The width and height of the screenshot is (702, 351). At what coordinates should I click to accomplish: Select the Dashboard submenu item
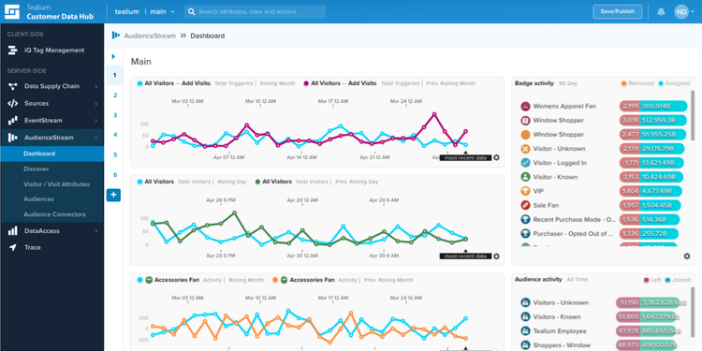(x=51, y=154)
